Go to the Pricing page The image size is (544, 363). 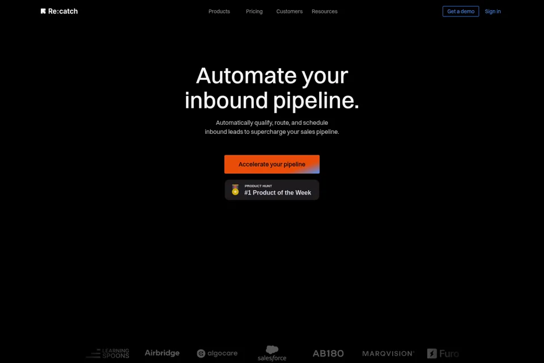point(254,11)
